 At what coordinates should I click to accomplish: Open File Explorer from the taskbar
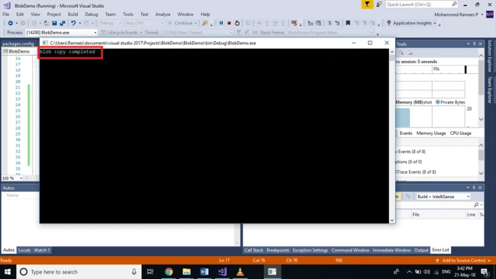point(186,271)
